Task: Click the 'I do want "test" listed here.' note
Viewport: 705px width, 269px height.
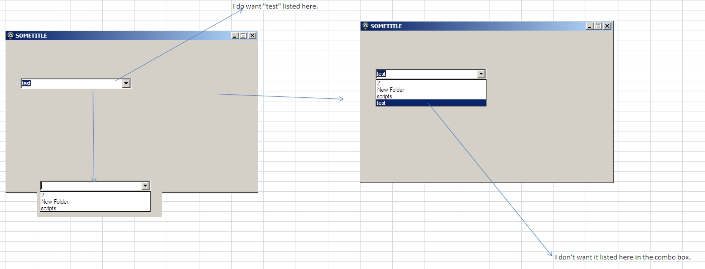Action: [x=275, y=7]
